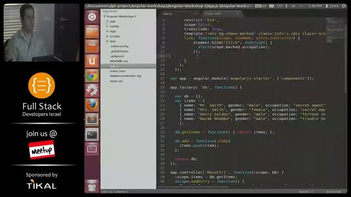Image resolution: width=351 pixels, height=197 pixels.
Task: Click line number 17 in the gutter
Action: point(162,78)
